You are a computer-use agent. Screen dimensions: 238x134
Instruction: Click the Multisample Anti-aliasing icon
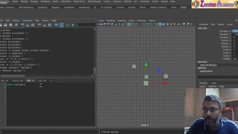click(x=191, y=24)
